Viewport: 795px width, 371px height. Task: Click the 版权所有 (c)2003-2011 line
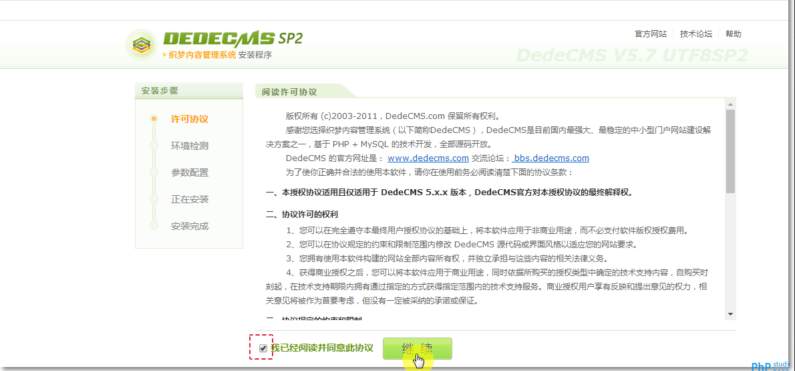pyautogui.click(x=393, y=116)
